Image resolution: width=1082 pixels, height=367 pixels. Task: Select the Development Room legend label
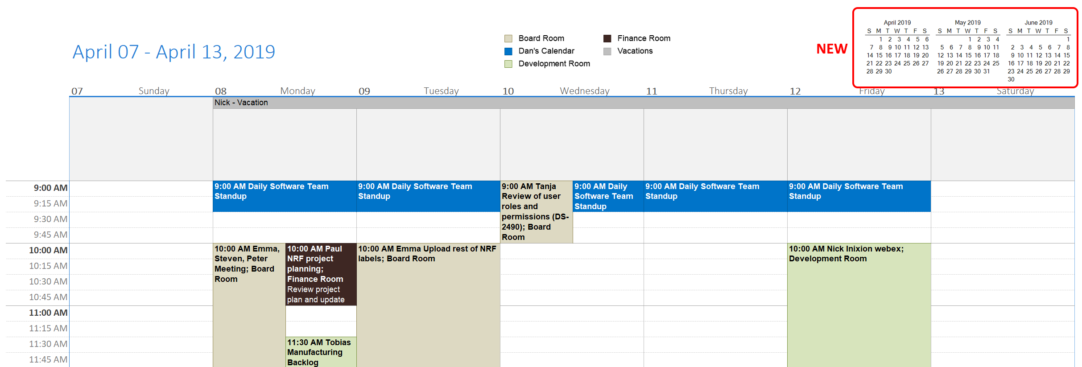554,64
